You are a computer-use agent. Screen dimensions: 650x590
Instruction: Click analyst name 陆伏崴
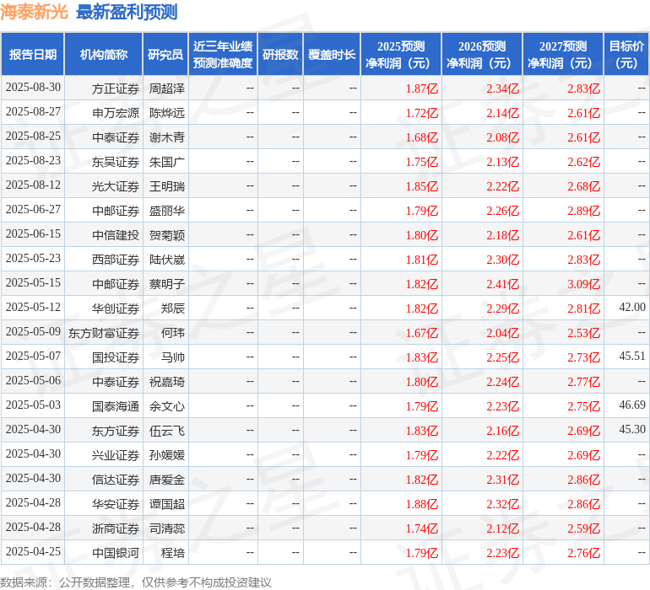[166, 260]
